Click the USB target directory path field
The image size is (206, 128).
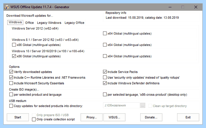[121, 105]
